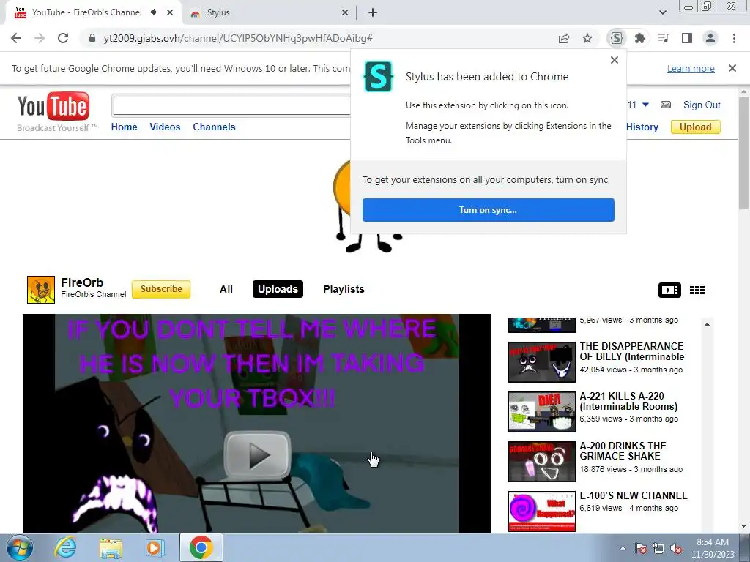Click the site lock icon in address bar
The height and width of the screenshot is (562, 750).
point(92,38)
